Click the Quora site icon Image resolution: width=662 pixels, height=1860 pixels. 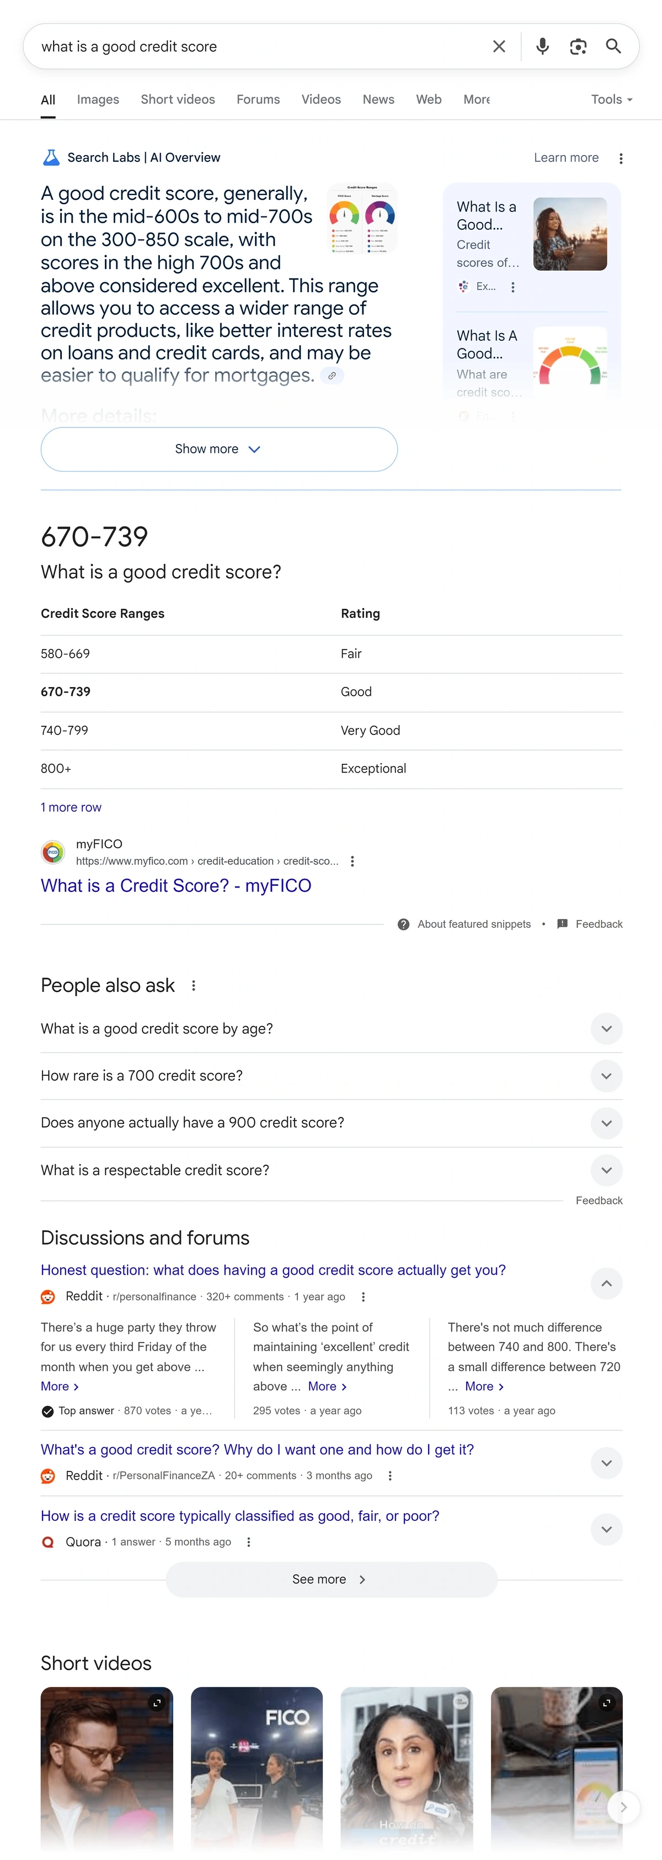47,1542
